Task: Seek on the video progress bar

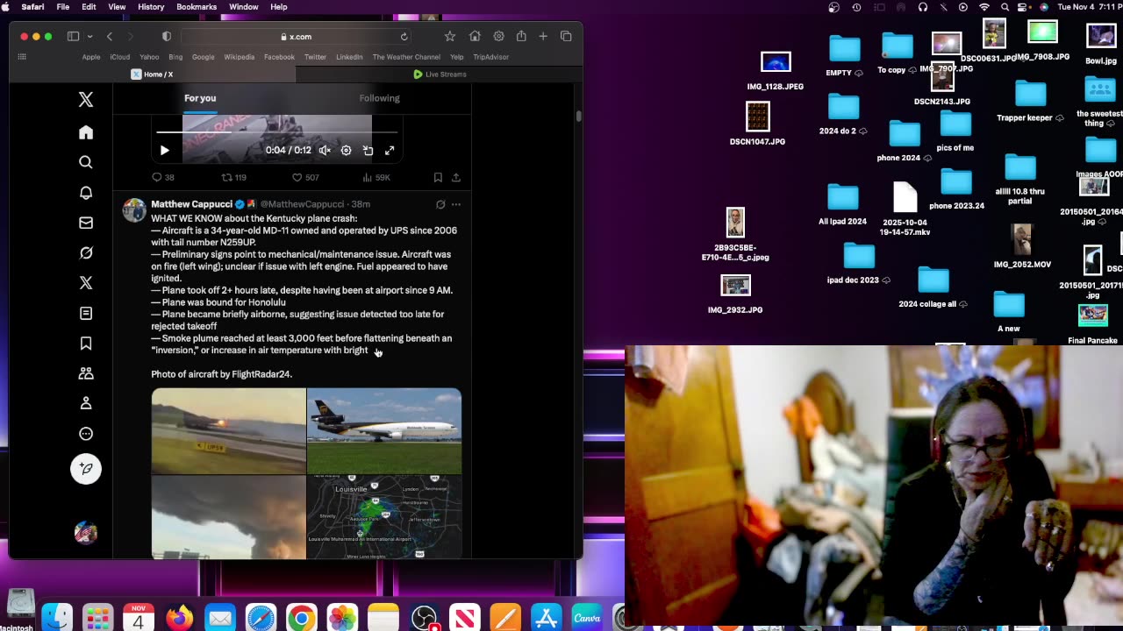Action: pyautogui.click(x=276, y=133)
